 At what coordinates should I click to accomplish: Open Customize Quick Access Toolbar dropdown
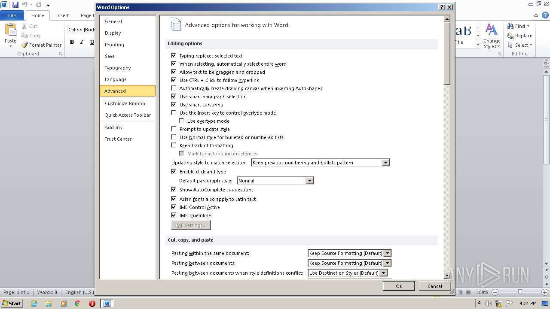pos(48,5)
